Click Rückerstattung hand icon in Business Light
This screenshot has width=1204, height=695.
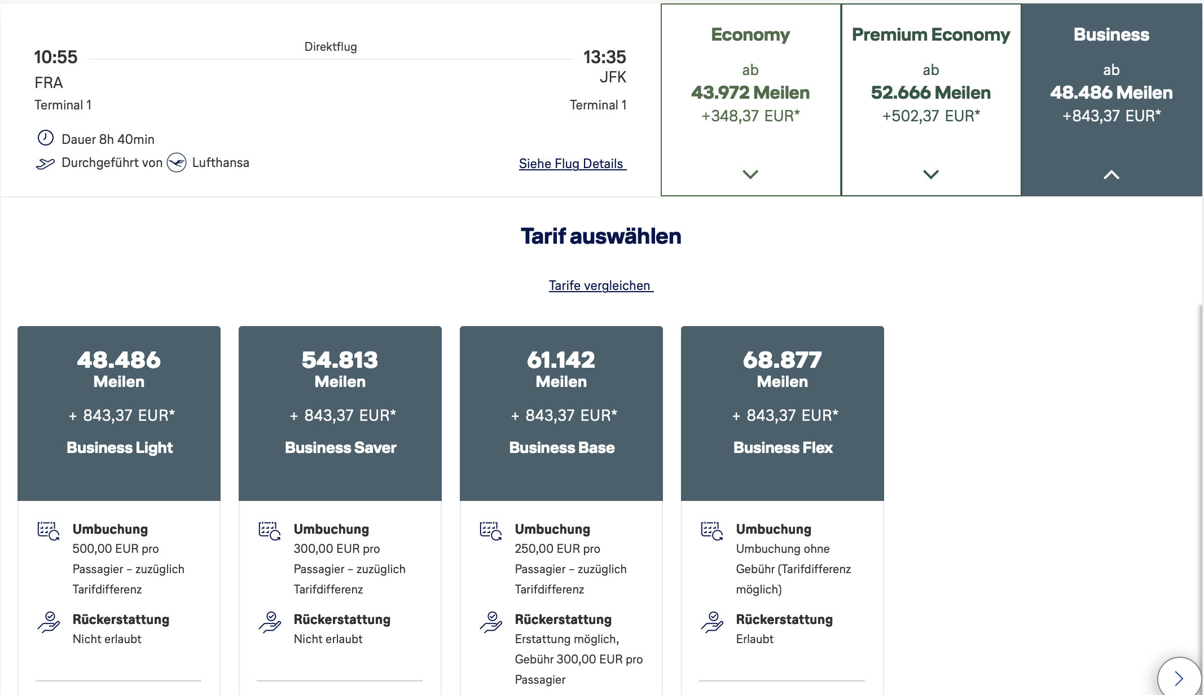(x=49, y=622)
